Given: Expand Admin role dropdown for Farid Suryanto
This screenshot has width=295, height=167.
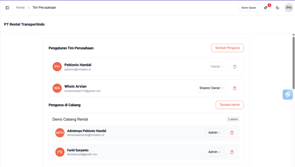Looking at the screenshot, I should (215, 152).
